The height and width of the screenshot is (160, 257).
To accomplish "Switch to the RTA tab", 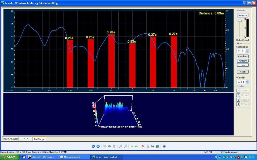I will coord(26,139).
